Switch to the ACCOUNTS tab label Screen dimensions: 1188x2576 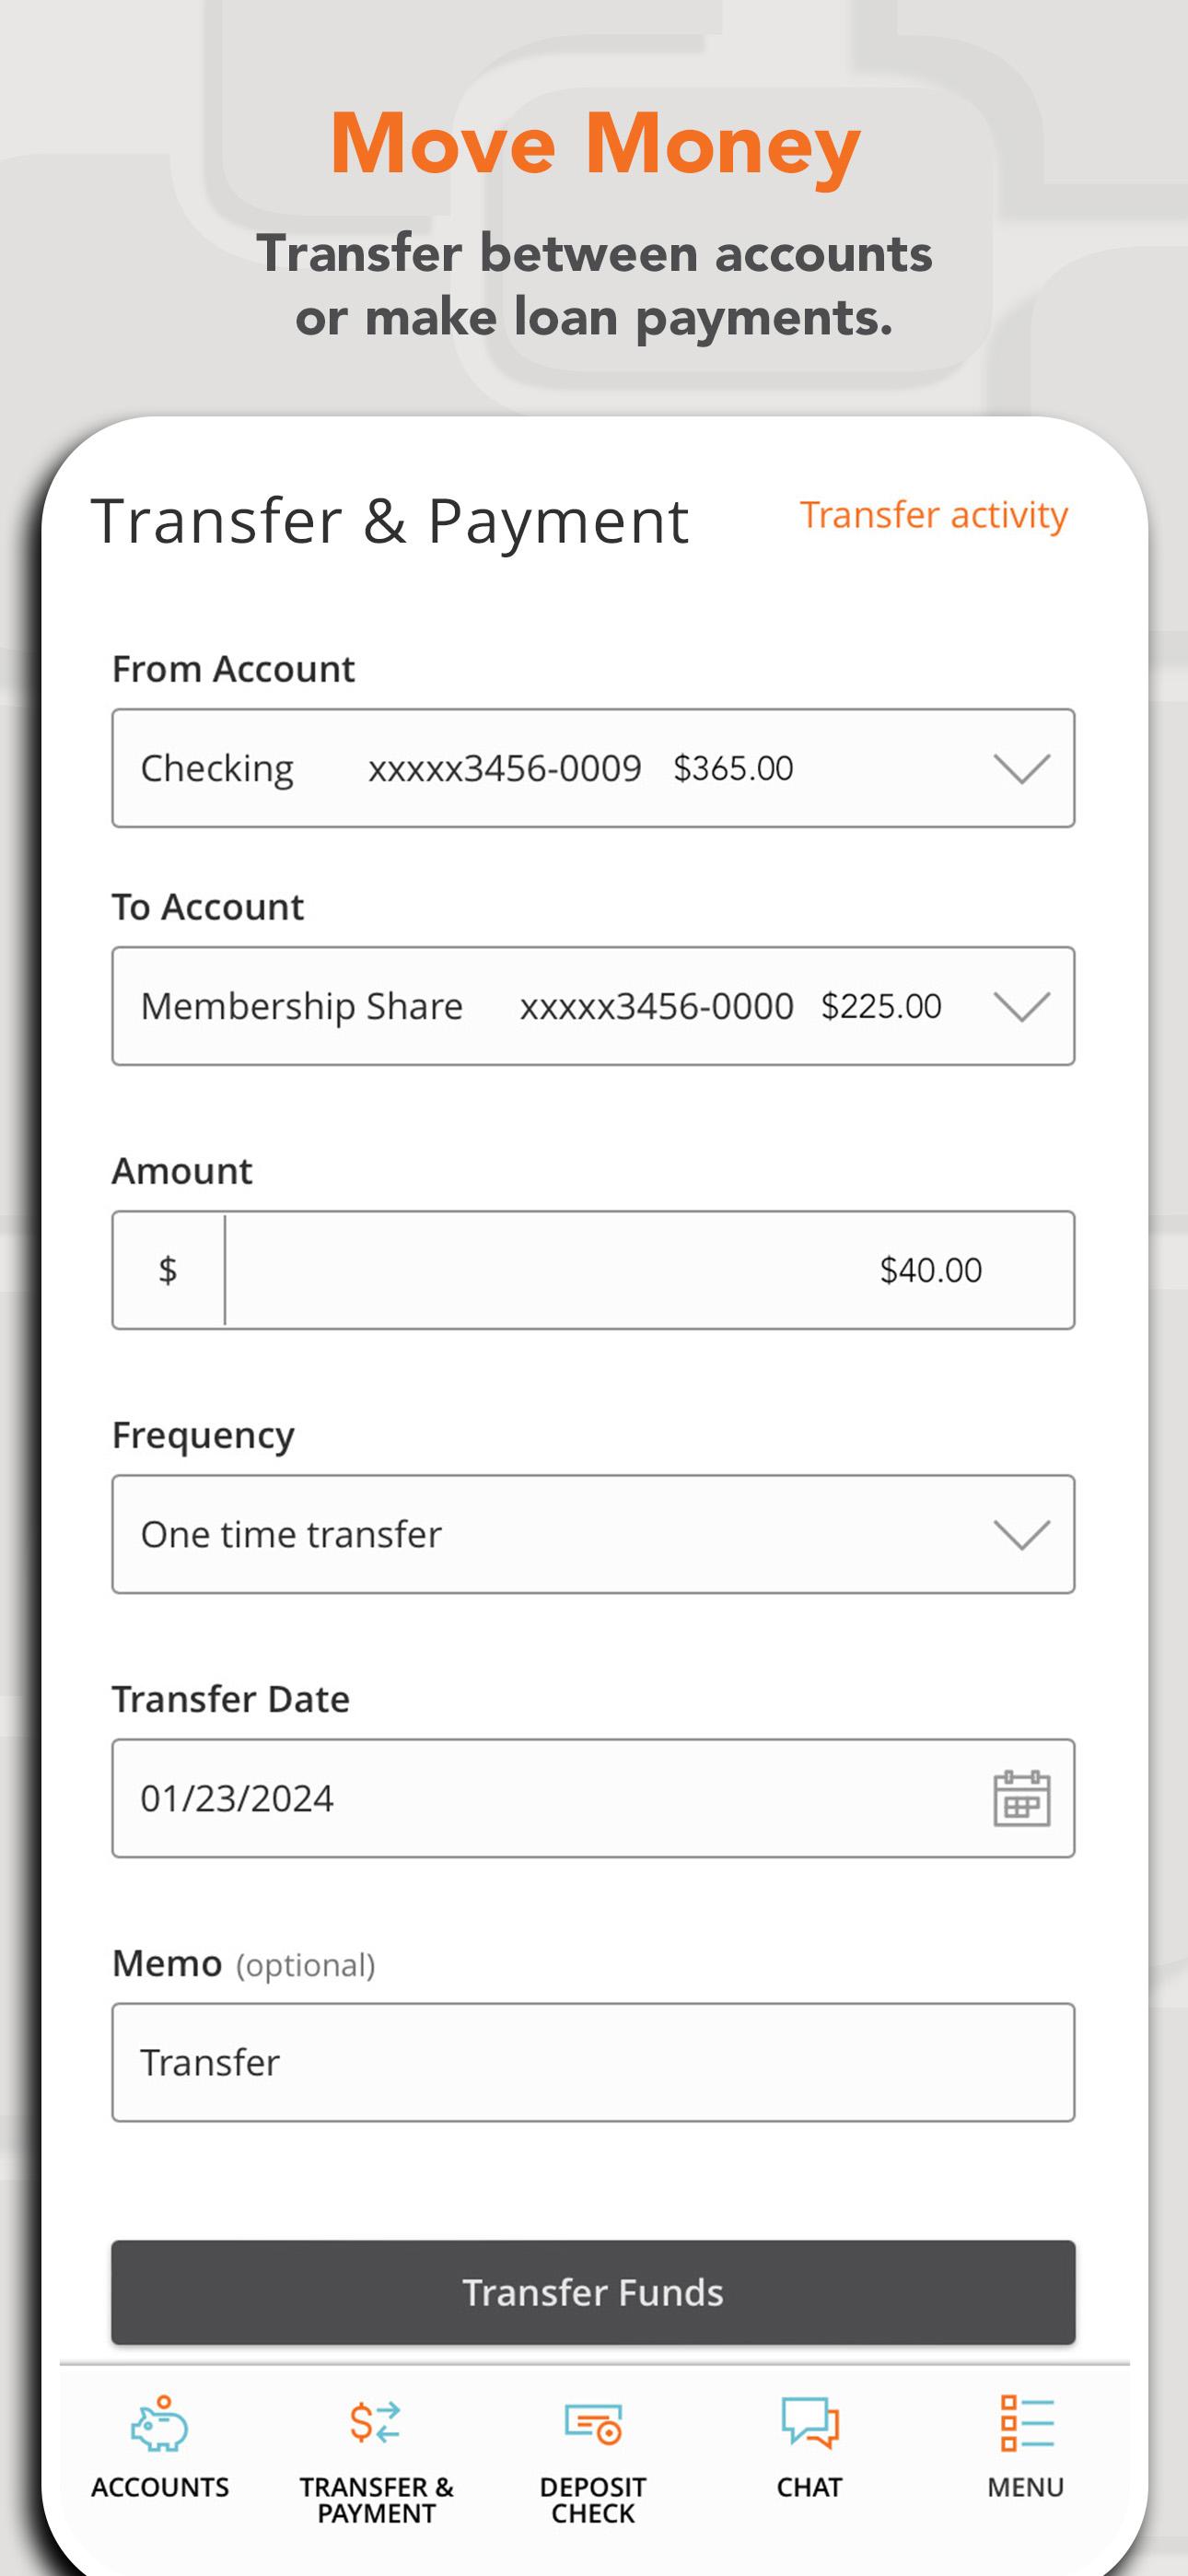[160, 2487]
